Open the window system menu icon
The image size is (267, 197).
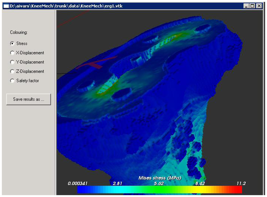6,6
